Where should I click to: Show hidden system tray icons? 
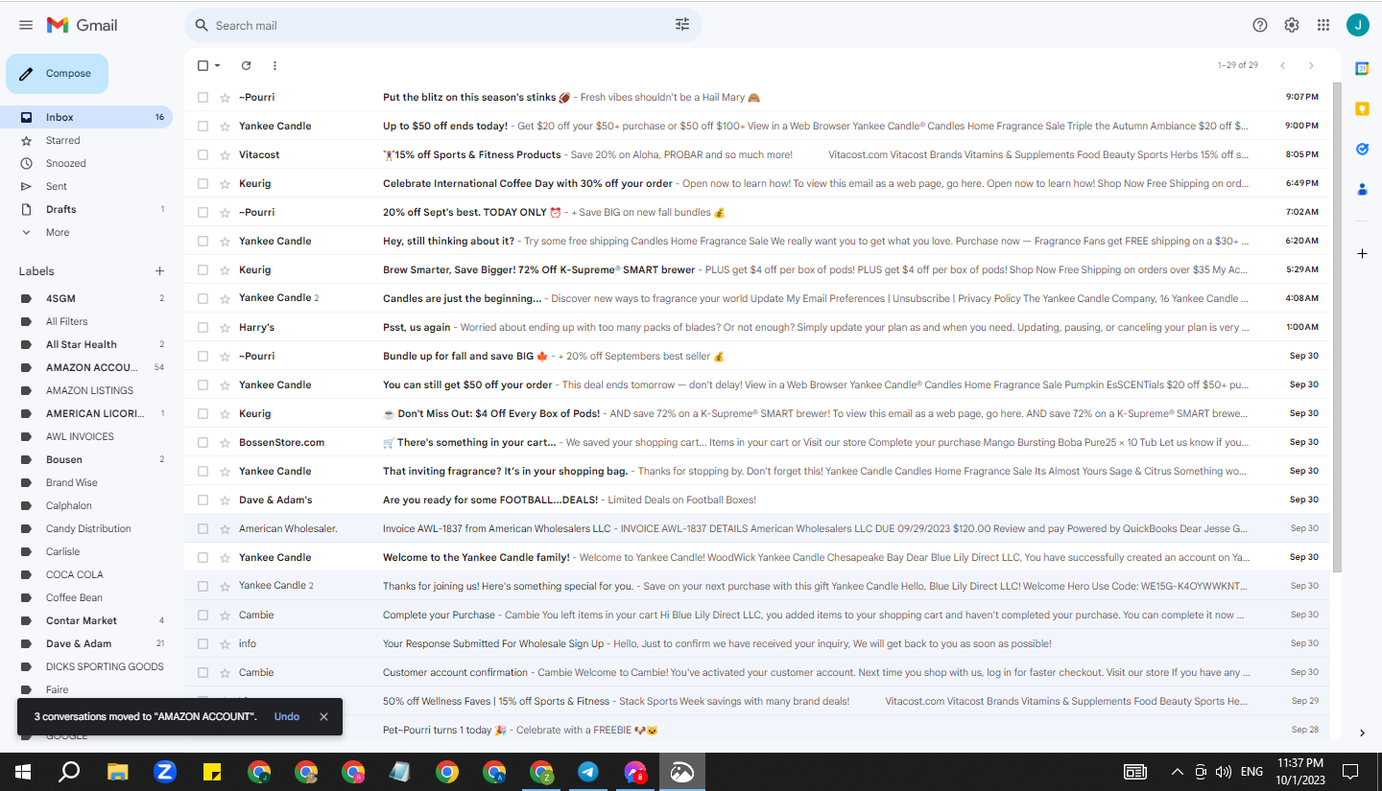pos(1178,772)
